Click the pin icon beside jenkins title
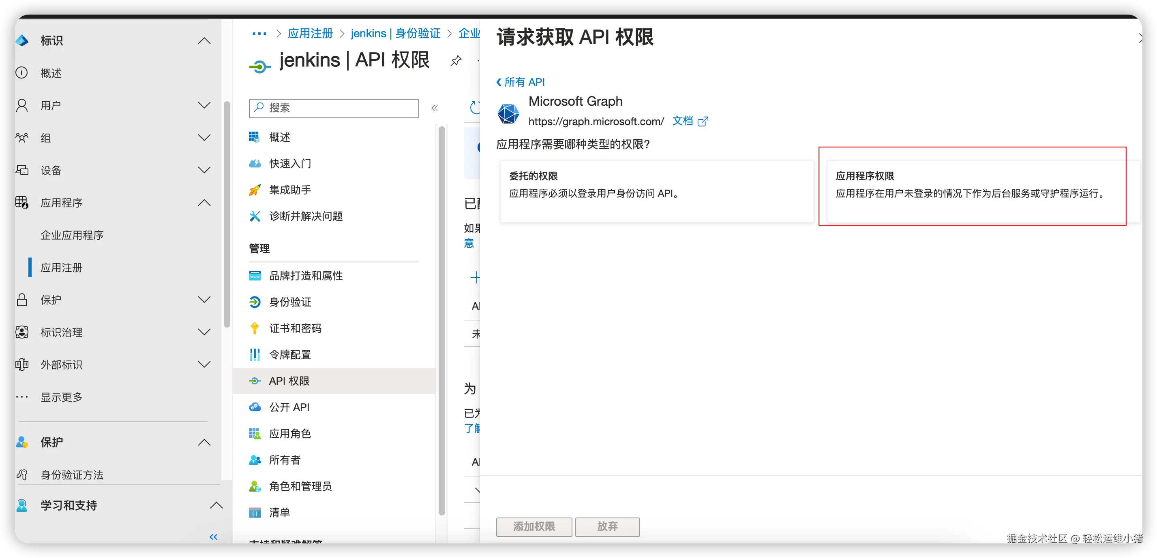Screen dimensions: 1157x558 (456, 61)
